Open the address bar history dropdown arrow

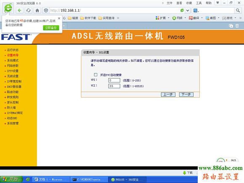188,11
